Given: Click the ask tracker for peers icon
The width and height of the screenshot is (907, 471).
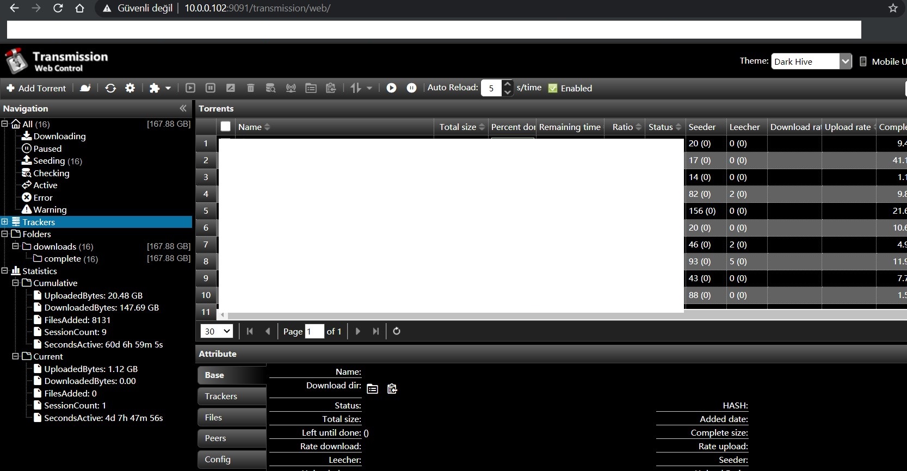Looking at the screenshot, I should click(291, 88).
